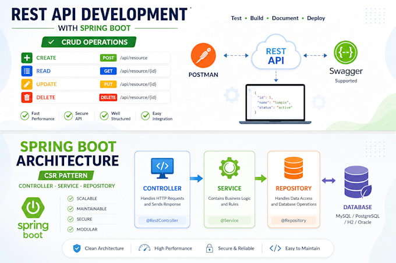Image resolution: width=396 pixels, height=263 pixels.
Task: Click the orange Repository stack icon
Action: [294, 168]
